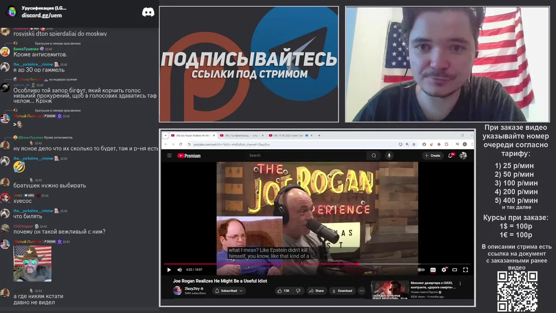
Task: Click the Discord logo in the chat overlay
Action: 148,12
